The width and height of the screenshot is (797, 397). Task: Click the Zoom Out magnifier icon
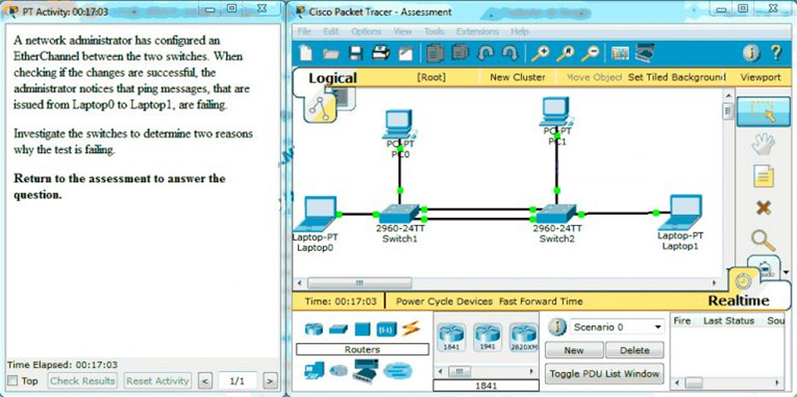590,53
